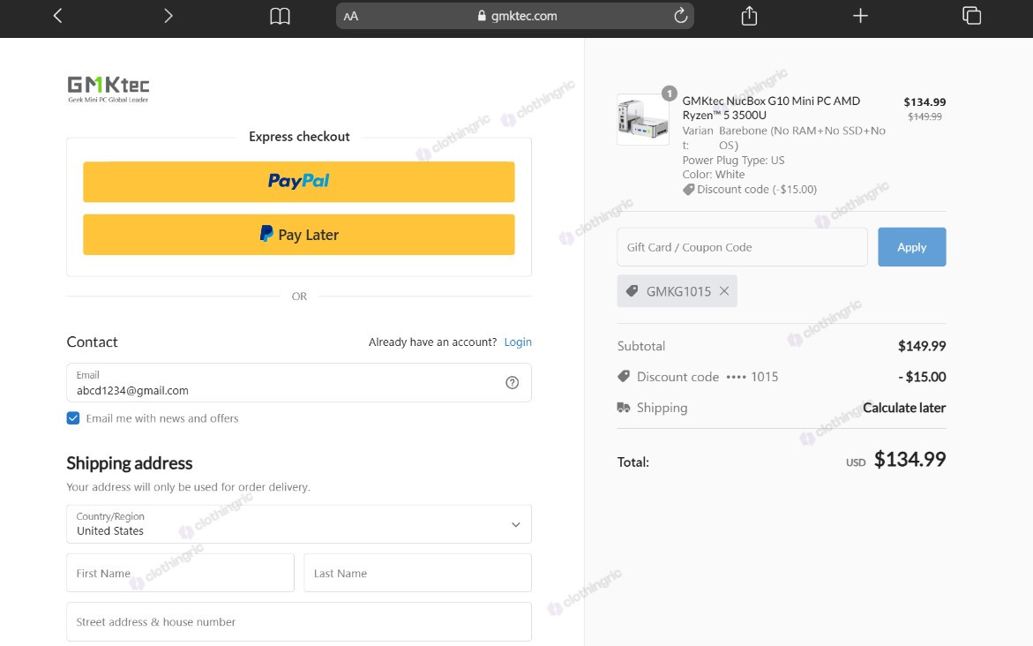The image size is (1033, 646).
Task: Click the Calculate later shipping text
Action: click(904, 408)
